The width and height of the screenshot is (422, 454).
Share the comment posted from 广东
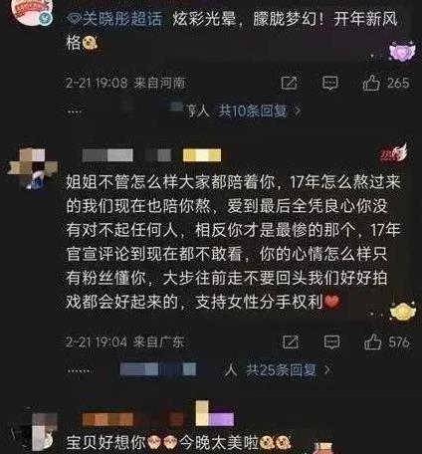(291, 341)
